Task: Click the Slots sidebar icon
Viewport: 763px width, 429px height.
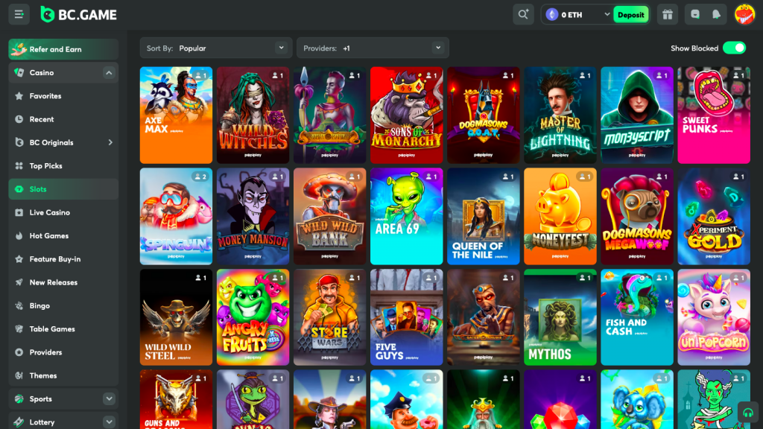Action: pos(19,189)
